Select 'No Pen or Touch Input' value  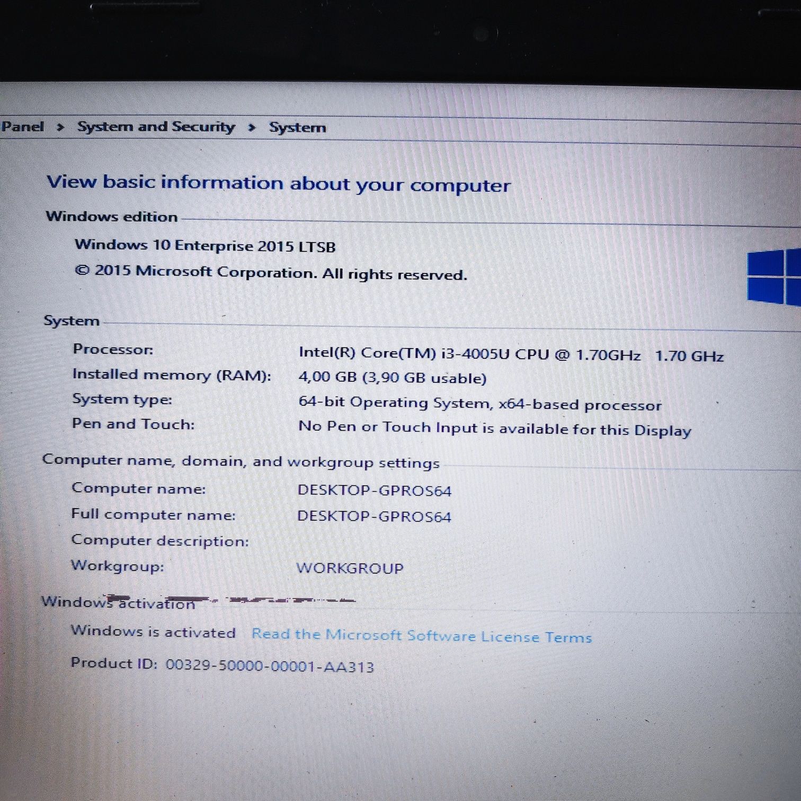pyautogui.click(x=495, y=428)
